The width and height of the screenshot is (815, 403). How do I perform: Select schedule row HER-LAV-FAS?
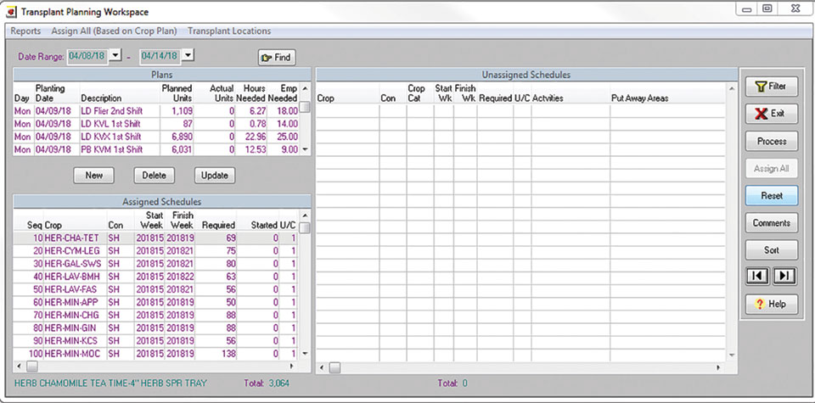(156, 289)
